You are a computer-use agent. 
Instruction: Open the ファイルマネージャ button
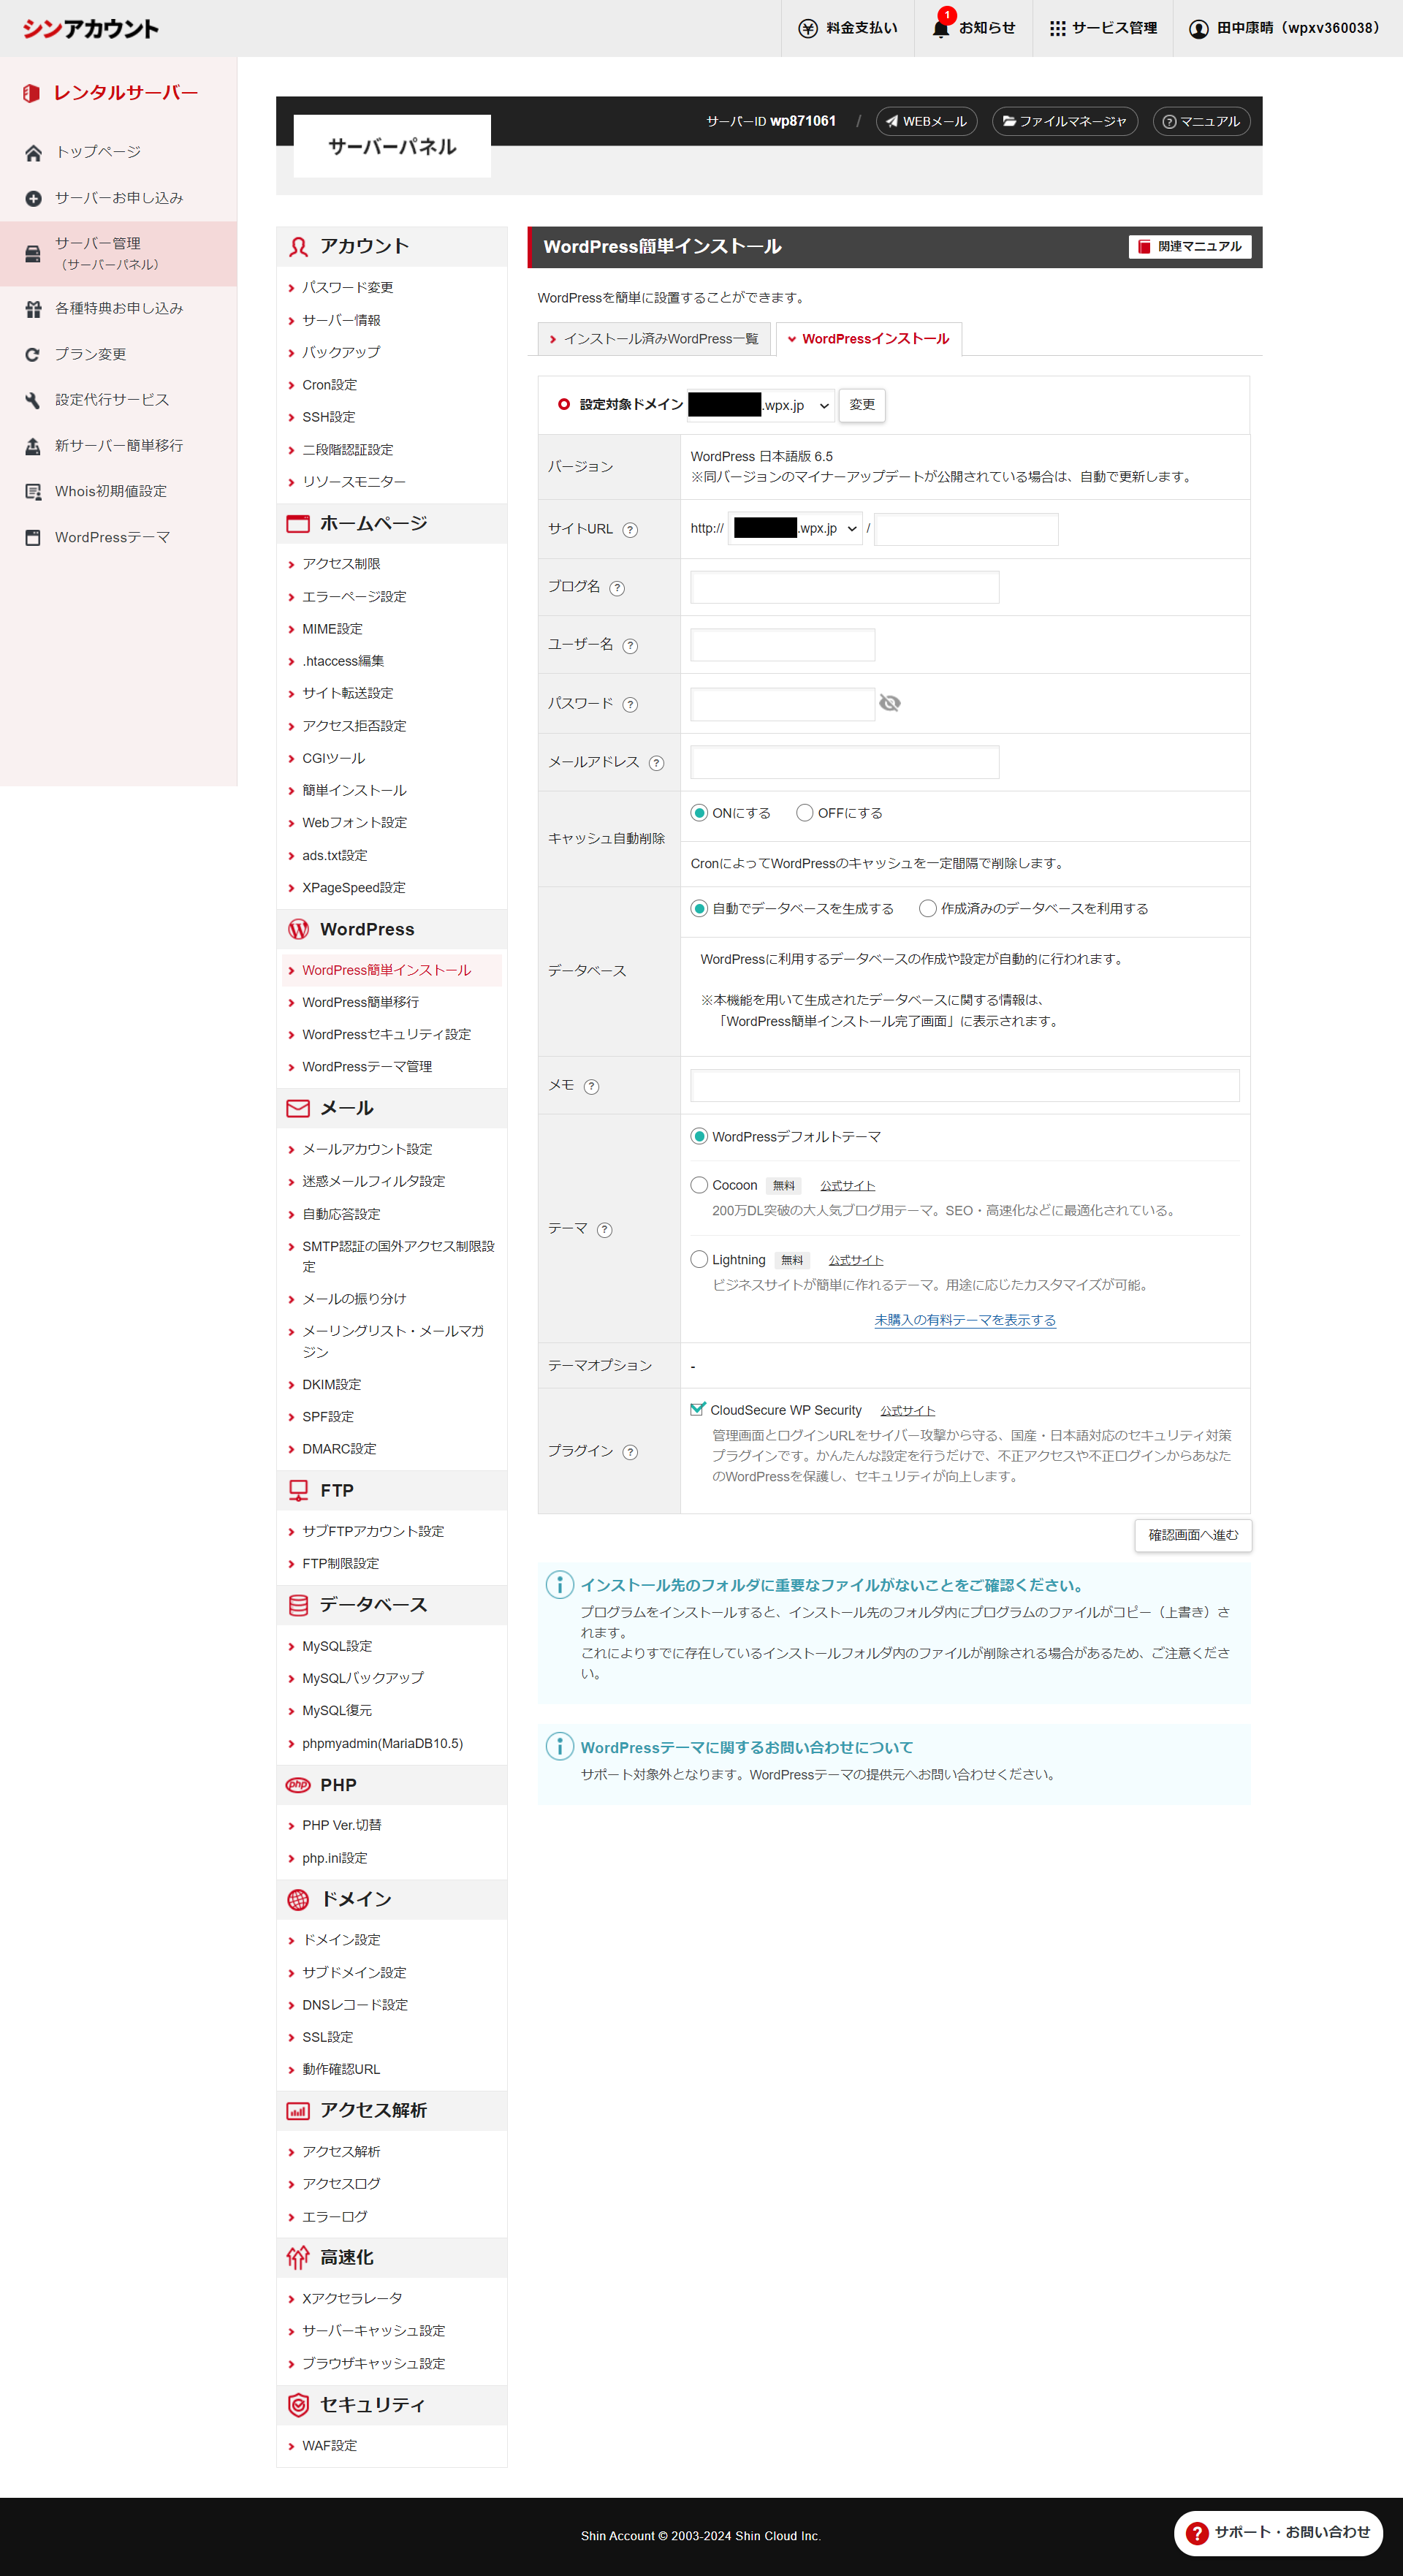click(1064, 121)
